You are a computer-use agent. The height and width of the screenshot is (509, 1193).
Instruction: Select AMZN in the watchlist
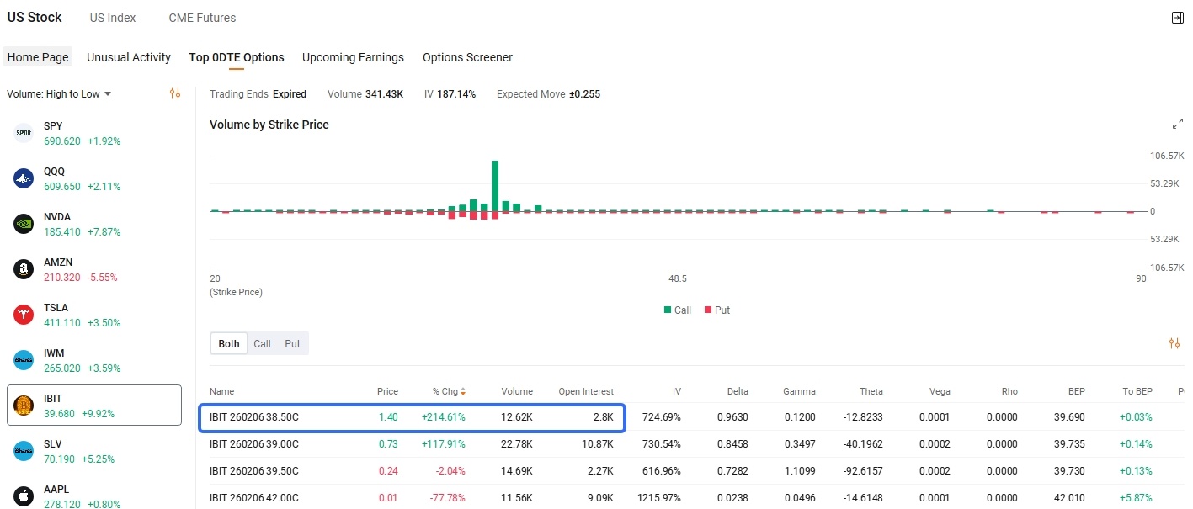point(94,269)
